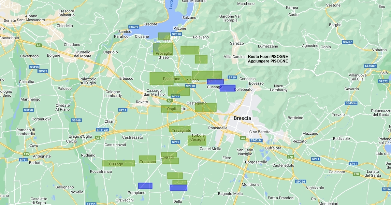The height and width of the screenshot is (205, 391).
Task: Click the SP236 road shield
Action: (300, 181)
